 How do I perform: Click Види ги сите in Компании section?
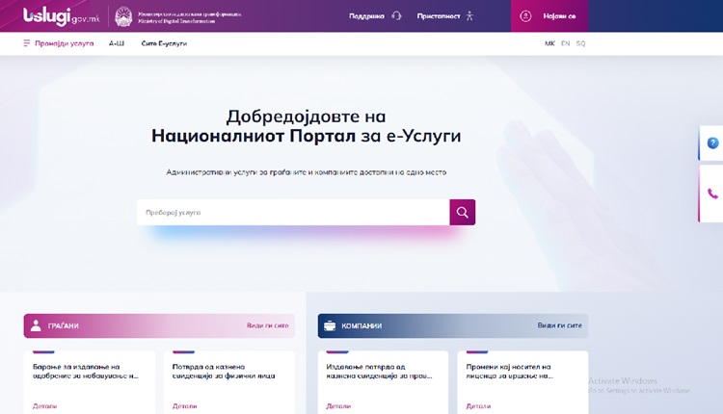pos(559,325)
